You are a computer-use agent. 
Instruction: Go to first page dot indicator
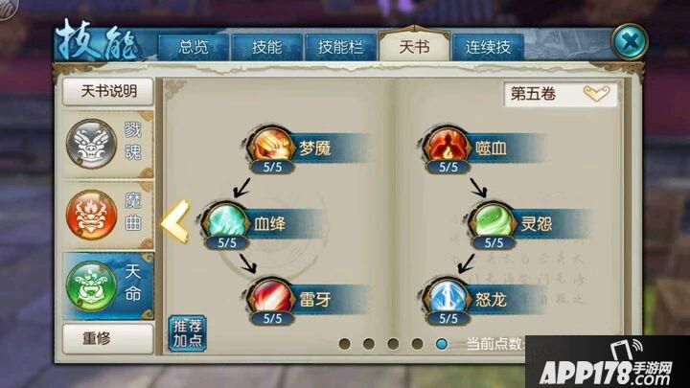(x=345, y=344)
